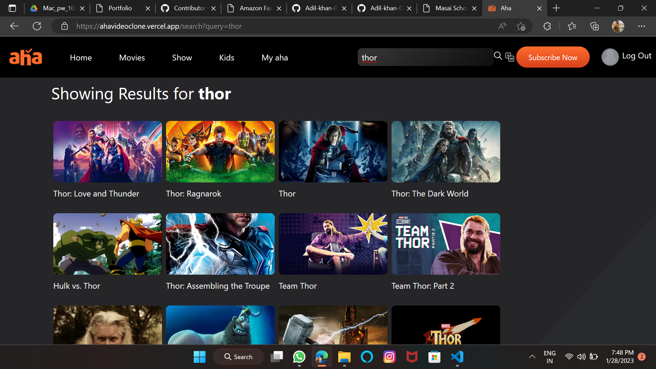Open Edge Collections icon in the toolbar

point(594,26)
